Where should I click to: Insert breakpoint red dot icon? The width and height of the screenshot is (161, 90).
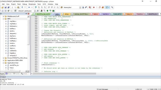[94, 7]
